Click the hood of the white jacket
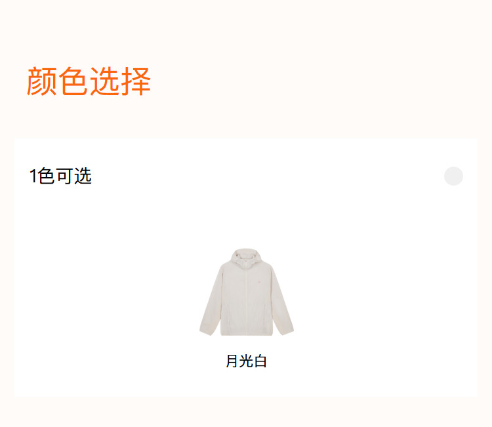Screen dimensions: 492x427 pyautogui.click(x=246, y=256)
